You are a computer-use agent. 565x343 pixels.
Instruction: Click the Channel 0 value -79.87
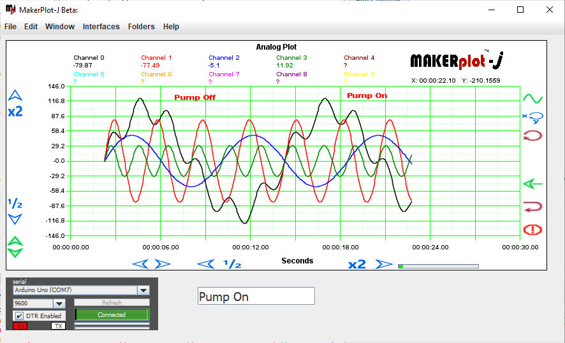click(82, 65)
